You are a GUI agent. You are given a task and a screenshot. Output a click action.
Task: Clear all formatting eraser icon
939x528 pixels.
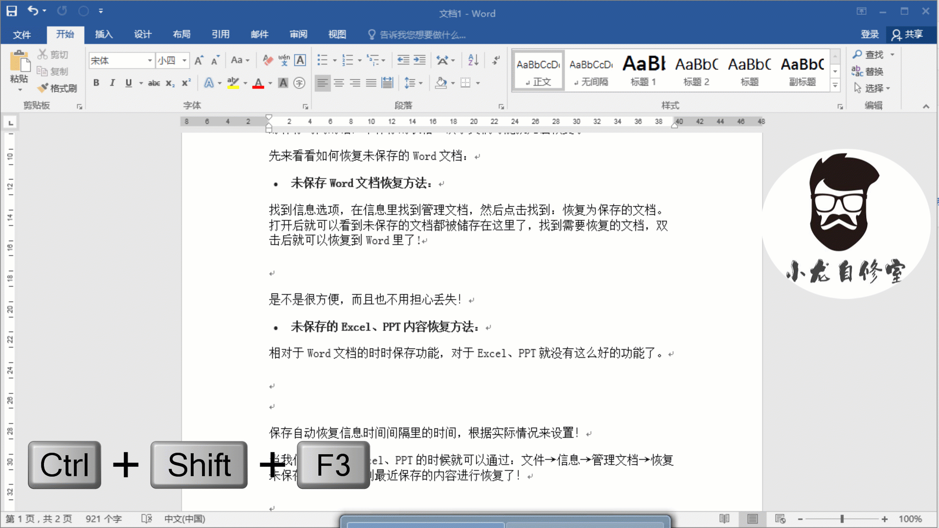[x=268, y=60]
